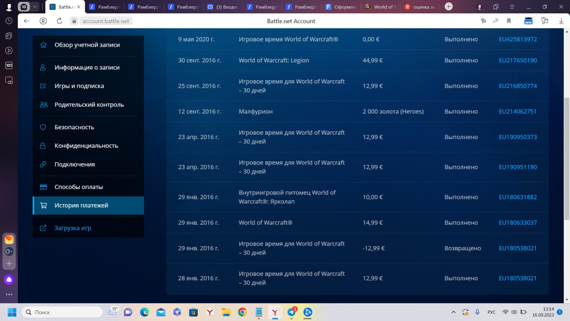Click the external-link icon beside Загрузка игр
Viewport: 570px width, 321px height.
[x=43, y=228]
